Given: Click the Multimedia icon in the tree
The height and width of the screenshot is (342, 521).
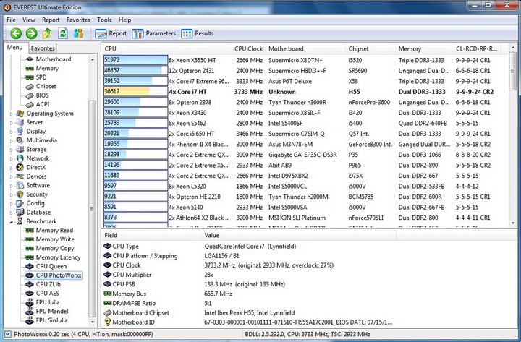Looking at the screenshot, I should (20, 140).
